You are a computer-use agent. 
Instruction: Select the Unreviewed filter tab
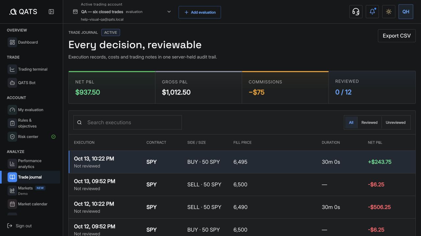pos(396,123)
